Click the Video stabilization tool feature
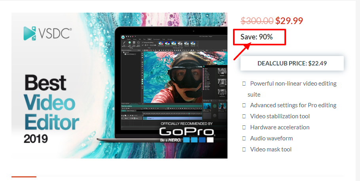This screenshot has height=181, width=360. pos(280,116)
